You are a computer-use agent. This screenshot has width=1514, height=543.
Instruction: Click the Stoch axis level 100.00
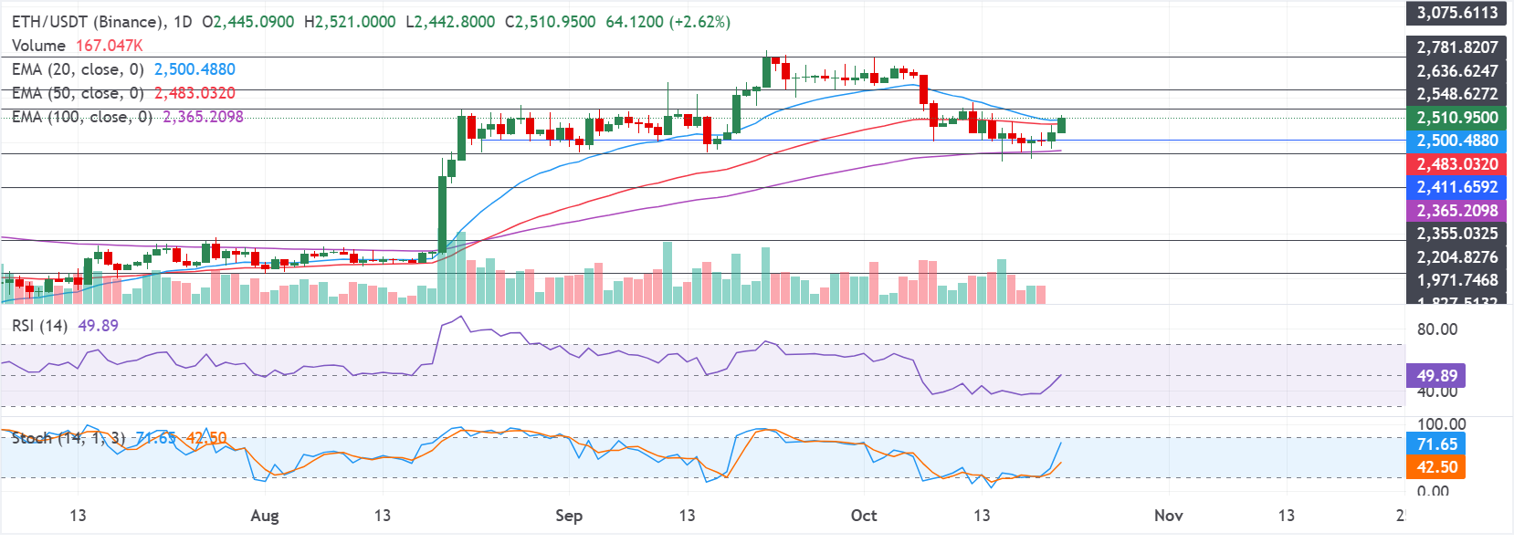[x=1441, y=424]
